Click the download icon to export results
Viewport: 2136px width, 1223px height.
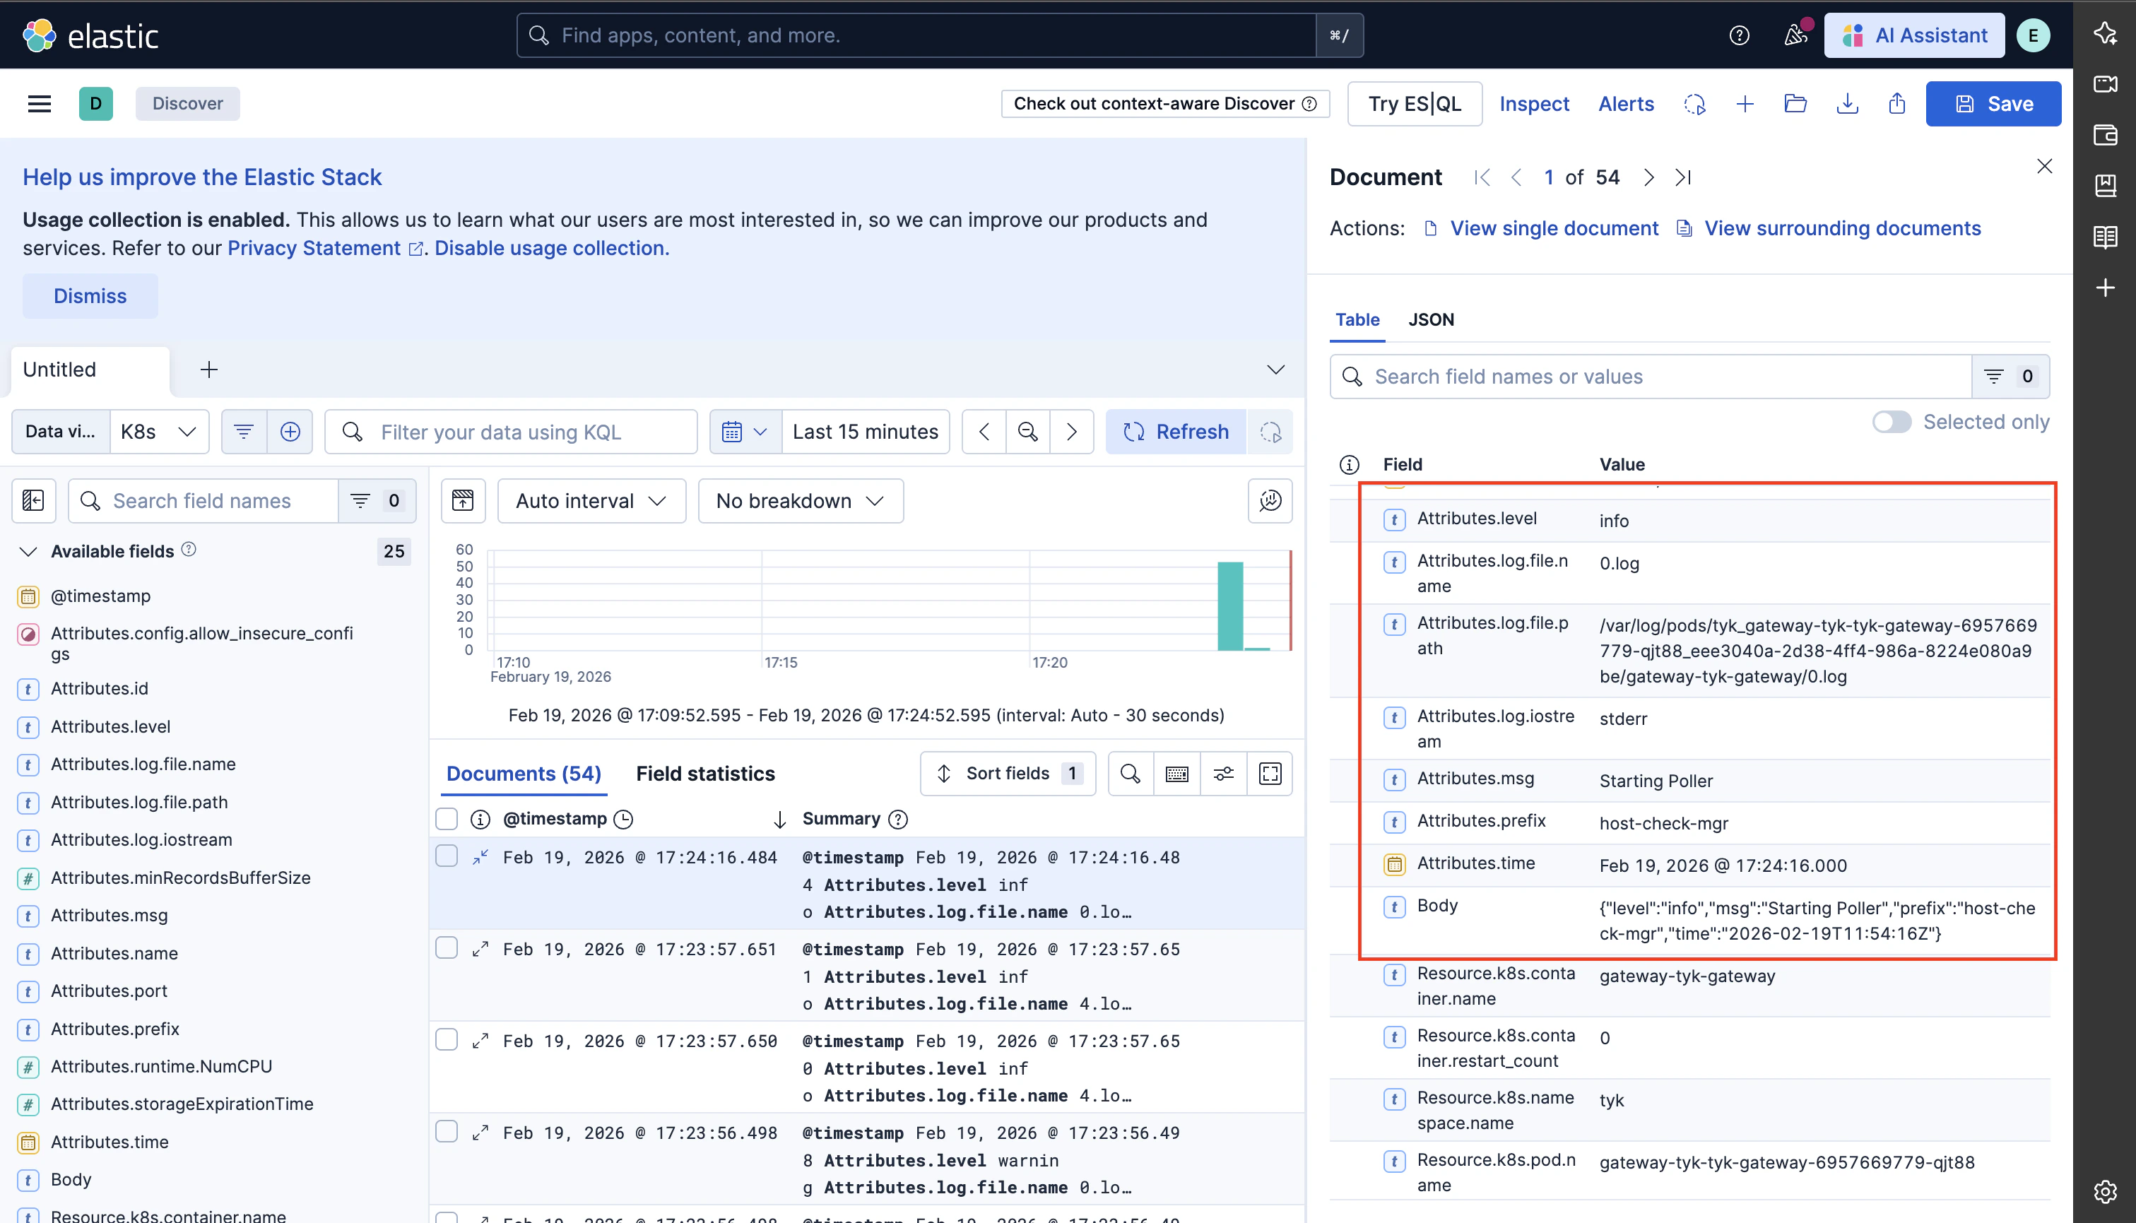pyautogui.click(x=1847, y=103)
